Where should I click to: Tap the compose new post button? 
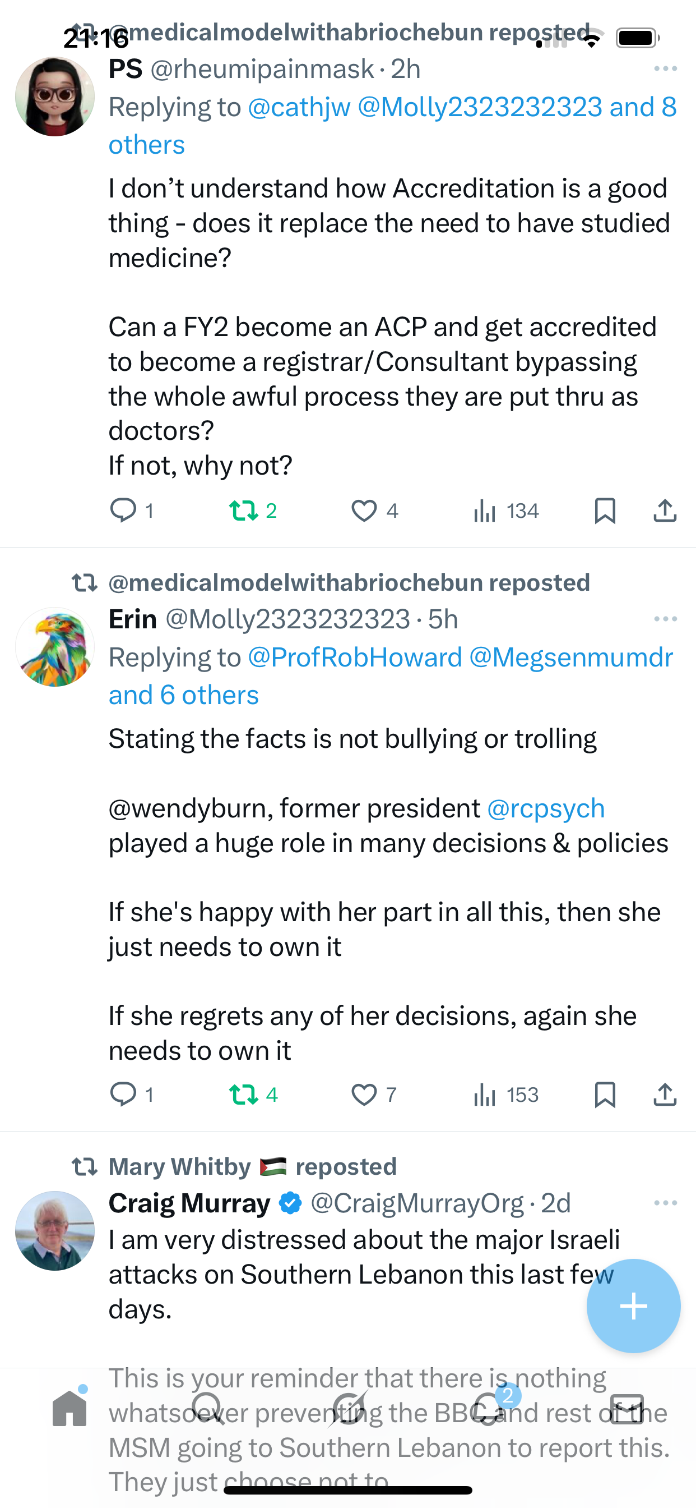click(x=633, y=1305)
